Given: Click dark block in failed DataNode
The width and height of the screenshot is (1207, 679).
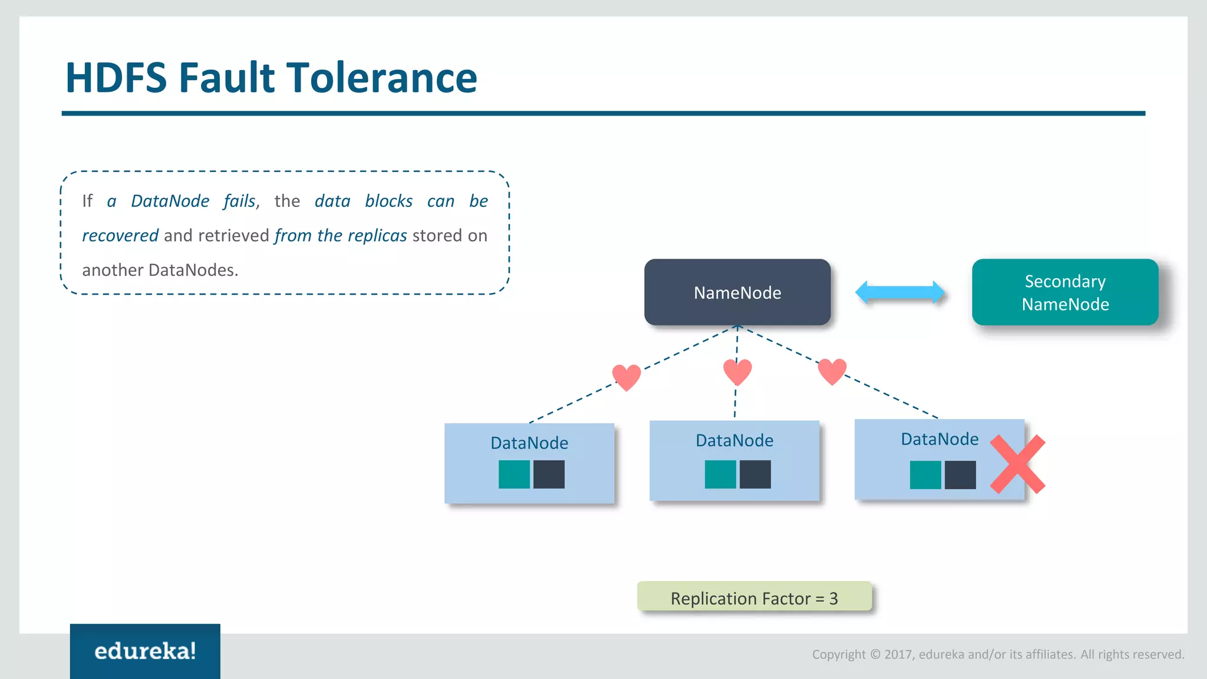Looking at the screenshot, I should [960, 475].
